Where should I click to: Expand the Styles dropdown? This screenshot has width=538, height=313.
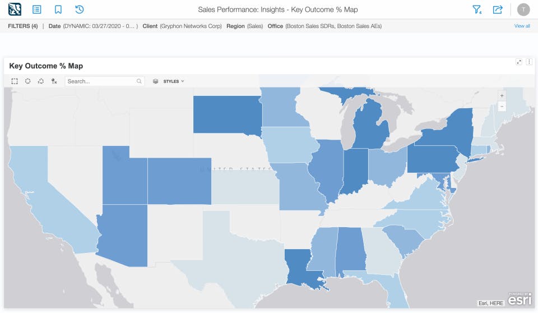click(x=173, y=81)
